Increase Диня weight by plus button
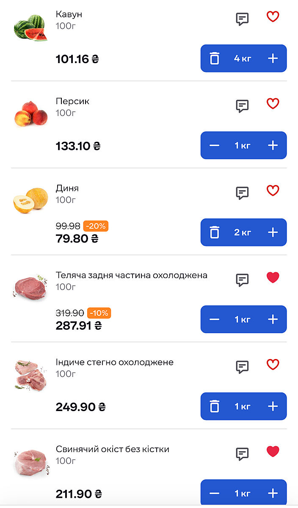This screenshot has width=298, height=508. point(273,232)
